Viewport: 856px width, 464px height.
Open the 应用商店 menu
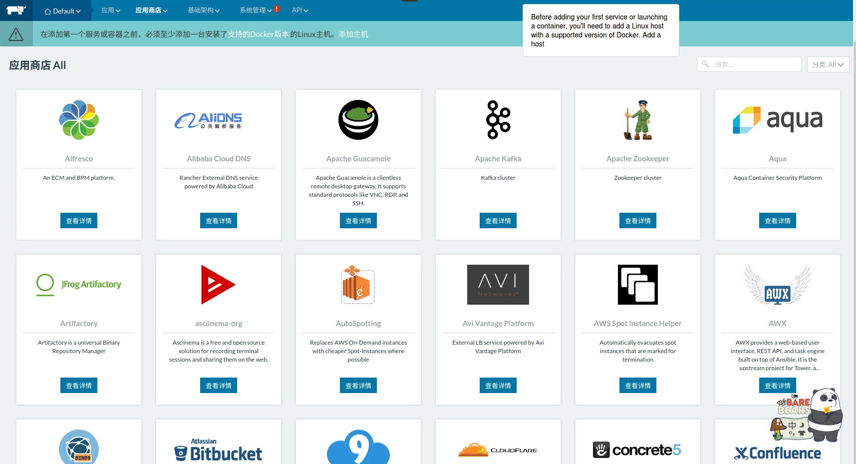coord(151,10)
